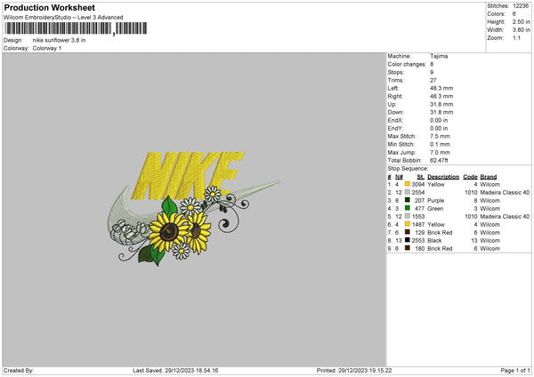Image resolution: width=534 pixels, height=377 pixels.
Task: Click 'Green' description in stop 4 row
Action: click(x=435, y=209)
